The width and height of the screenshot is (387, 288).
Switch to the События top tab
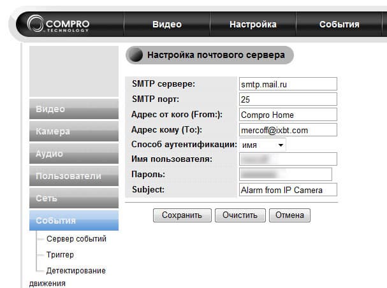coord(339,25)
